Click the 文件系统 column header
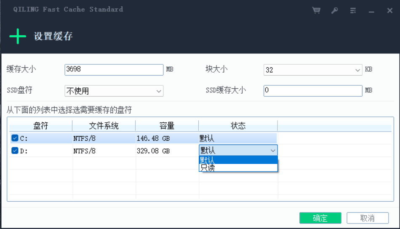Viewport: 400px width, 229px height. tap(104, 126)
